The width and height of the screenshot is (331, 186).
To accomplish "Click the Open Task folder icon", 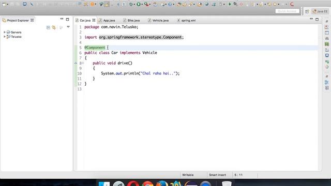I will tap(185, 4).
